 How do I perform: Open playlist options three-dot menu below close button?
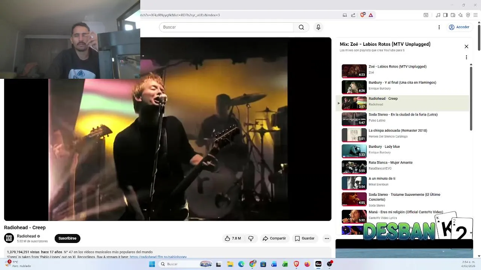coord(466,57)
